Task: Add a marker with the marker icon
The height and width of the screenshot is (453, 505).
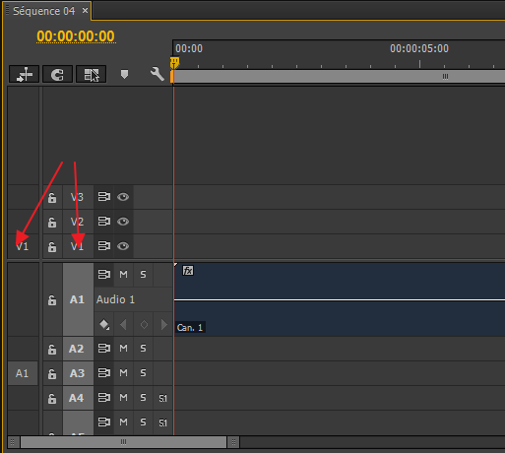Action: [x=124, y=74]
